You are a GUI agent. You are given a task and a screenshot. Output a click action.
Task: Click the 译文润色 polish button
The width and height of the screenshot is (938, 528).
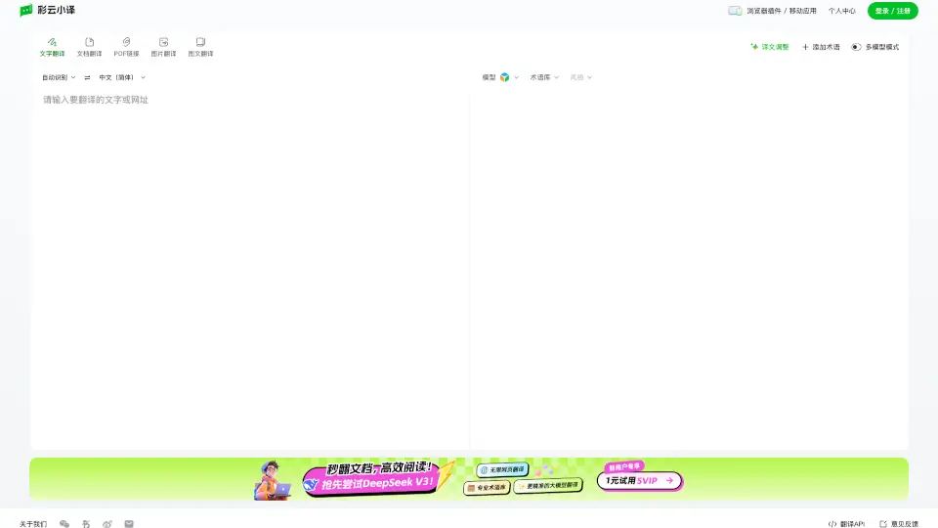pos(769,47)
